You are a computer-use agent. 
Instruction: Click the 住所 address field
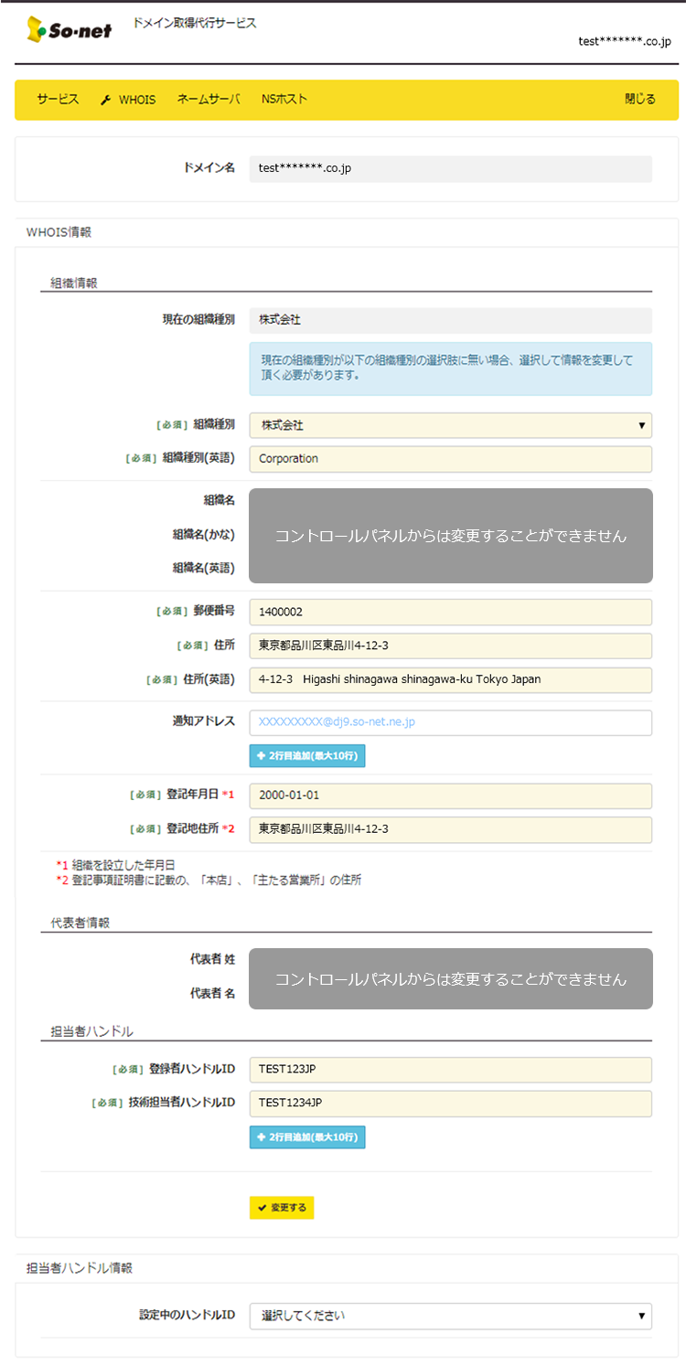[450, 646]
